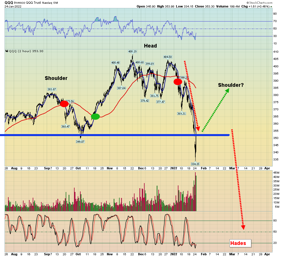Click the 381.75 price label
Image resolution: width=284 pixels, height=257 pixels.
pos(155,96)
